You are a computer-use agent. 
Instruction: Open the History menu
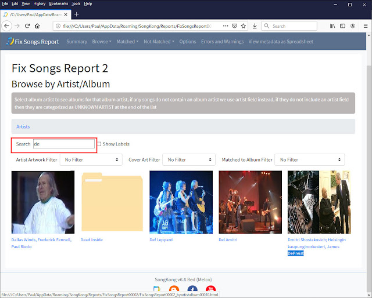[x=40, y=3]
